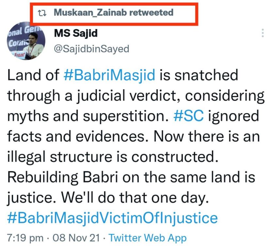Click the MS Sajid display name

pos(75,33)
